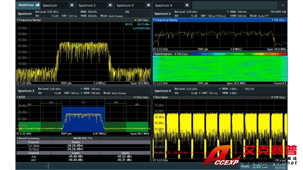This screenshot has height=170, width=303.
Task: Close the Spectrum 4 tab
Action: point(187,5)
